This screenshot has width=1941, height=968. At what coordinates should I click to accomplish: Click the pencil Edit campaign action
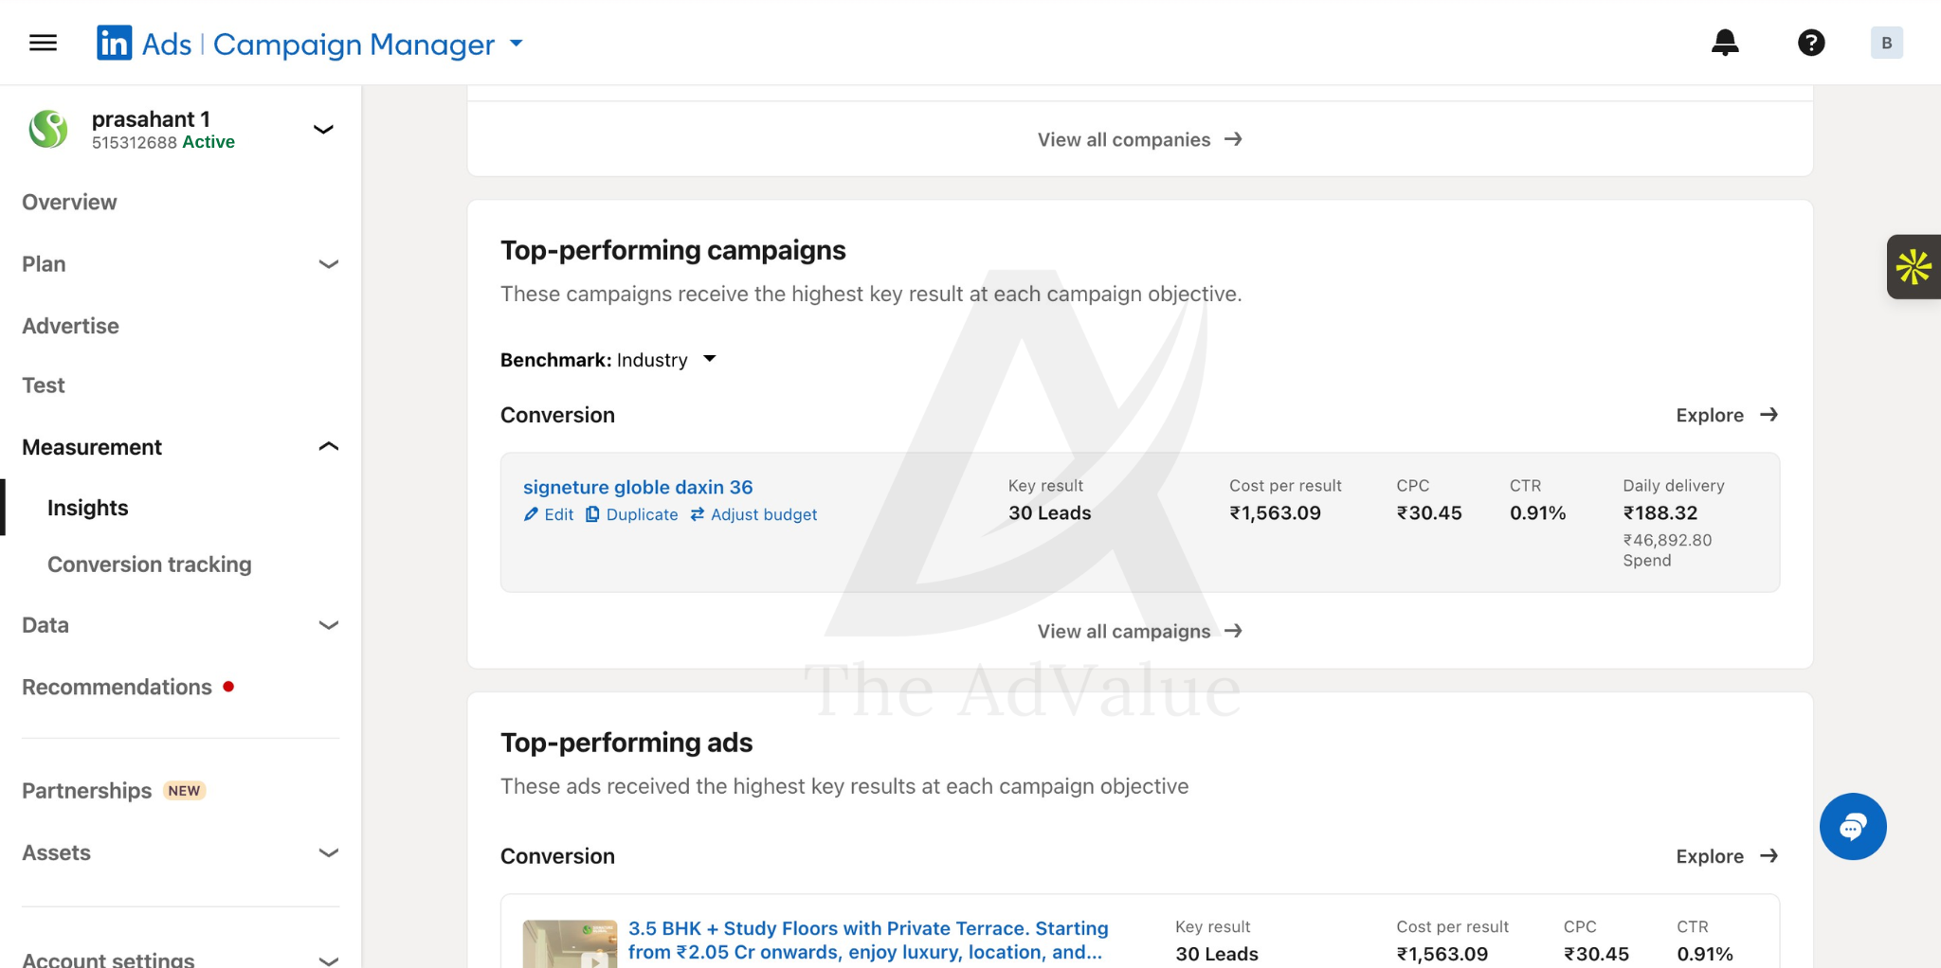tap(549, 514)
